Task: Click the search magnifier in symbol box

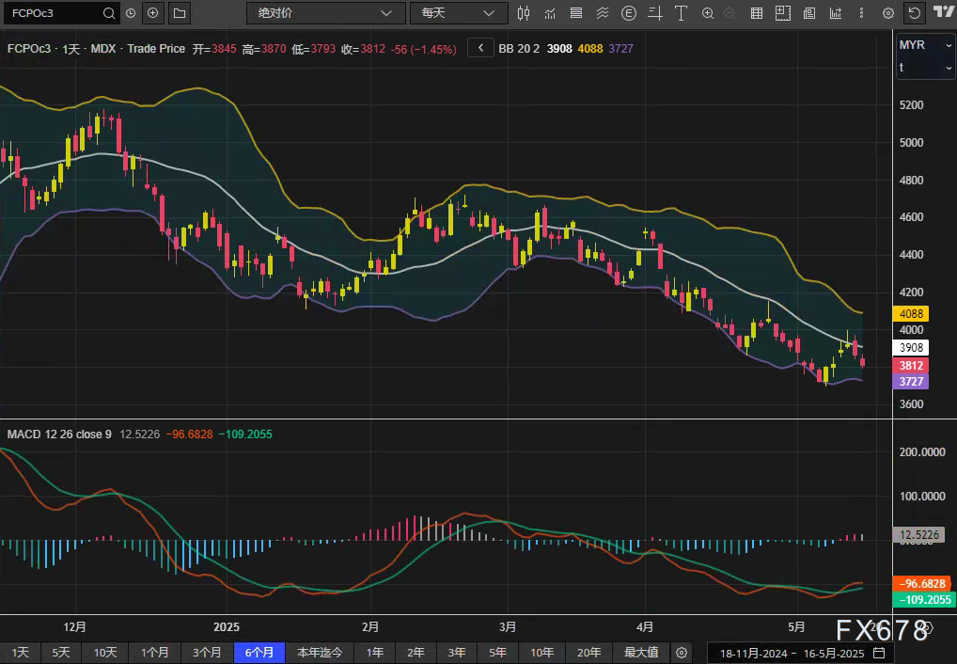Action: pos(109,13)
